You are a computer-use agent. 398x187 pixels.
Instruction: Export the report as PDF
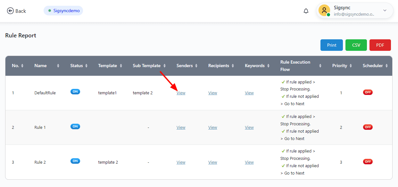pos(380,45)
